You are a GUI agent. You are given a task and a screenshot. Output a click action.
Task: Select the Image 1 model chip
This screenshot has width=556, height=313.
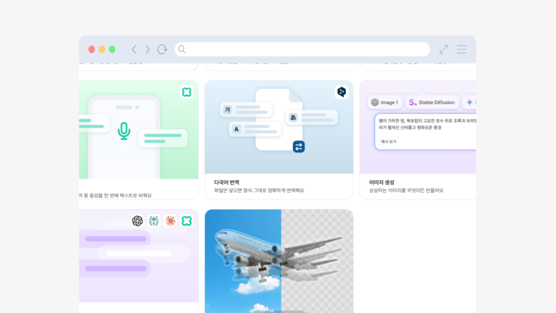(385, 102)
